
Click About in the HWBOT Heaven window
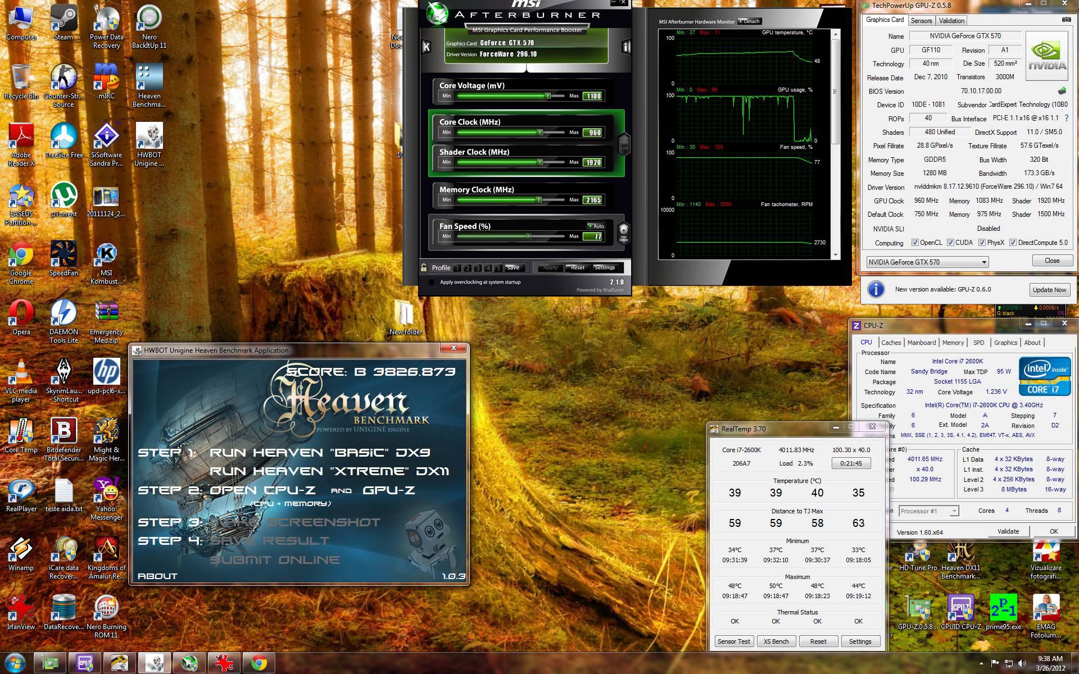click(x=157, y=576)
